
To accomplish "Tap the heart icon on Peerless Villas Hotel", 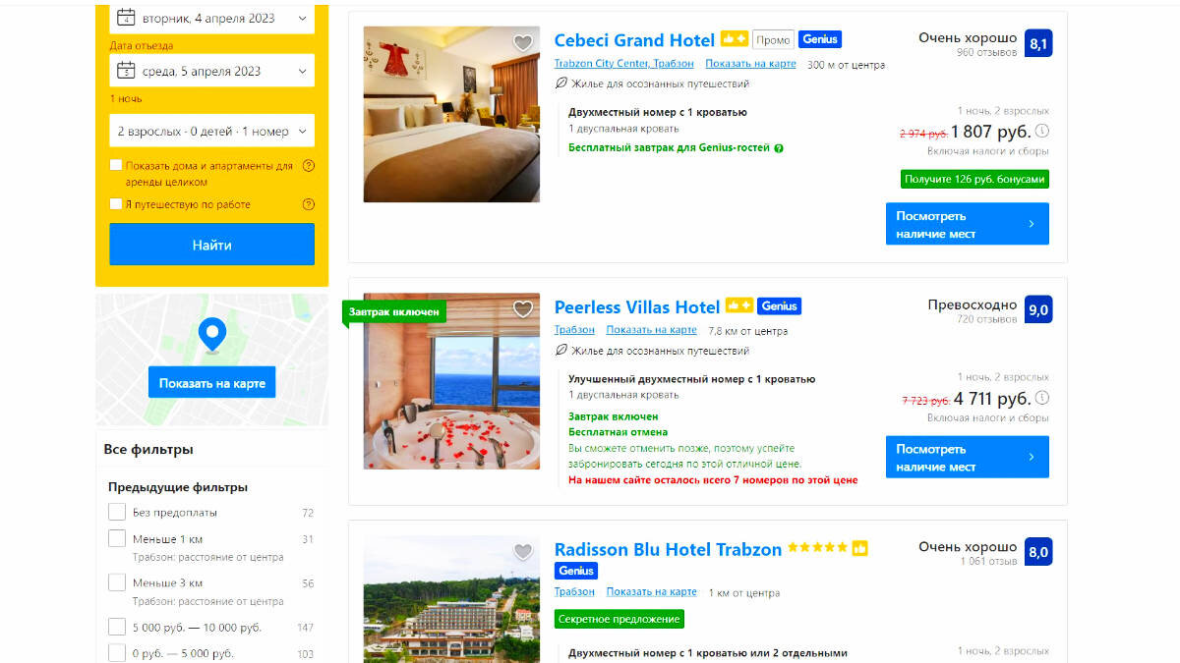I will click(x=523, y=309).
